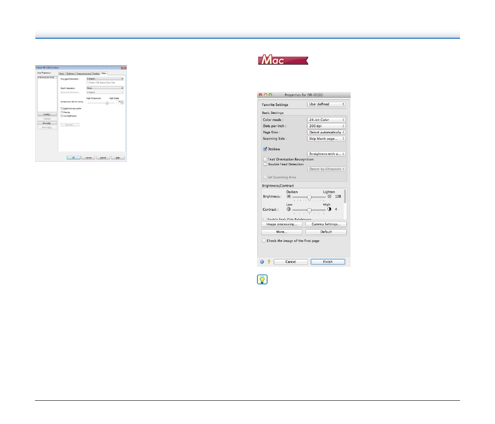495x424 pixels.
Task: Click the Brightness/Contrast panel scrollbar
Action: [345, 196]
